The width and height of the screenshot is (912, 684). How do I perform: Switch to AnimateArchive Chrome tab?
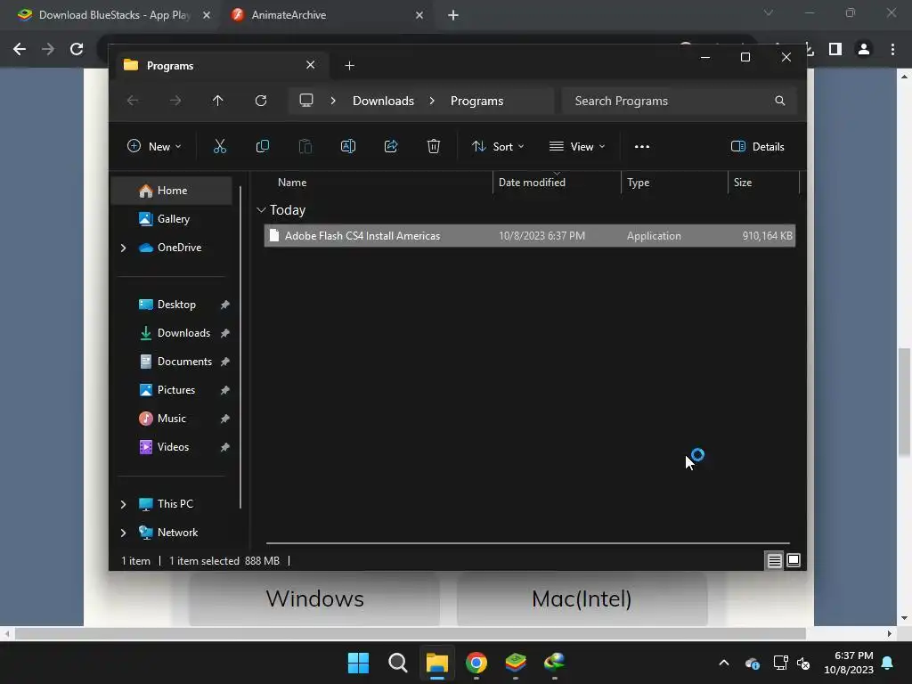point(328,15)
